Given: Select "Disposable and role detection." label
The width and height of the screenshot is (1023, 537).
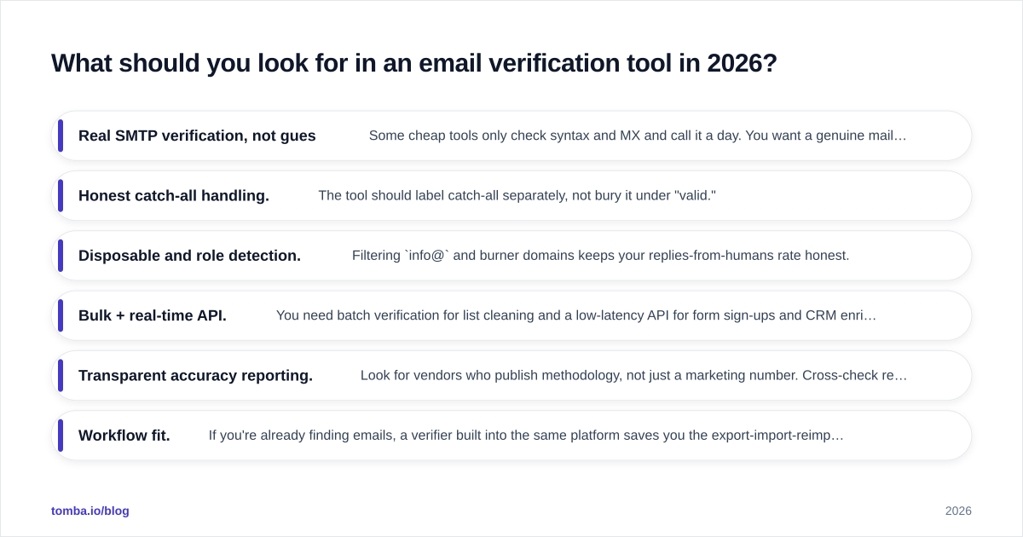Looking at the screenshot, I should tap(189, 255).
